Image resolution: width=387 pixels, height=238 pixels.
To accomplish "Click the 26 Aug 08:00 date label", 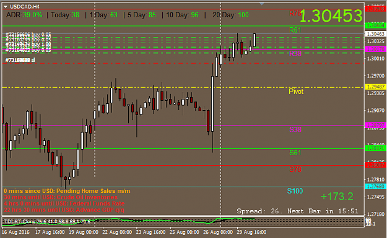I will click(x=218, y=232).
